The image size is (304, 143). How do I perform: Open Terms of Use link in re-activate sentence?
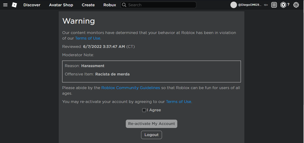(x=179, y=102)
